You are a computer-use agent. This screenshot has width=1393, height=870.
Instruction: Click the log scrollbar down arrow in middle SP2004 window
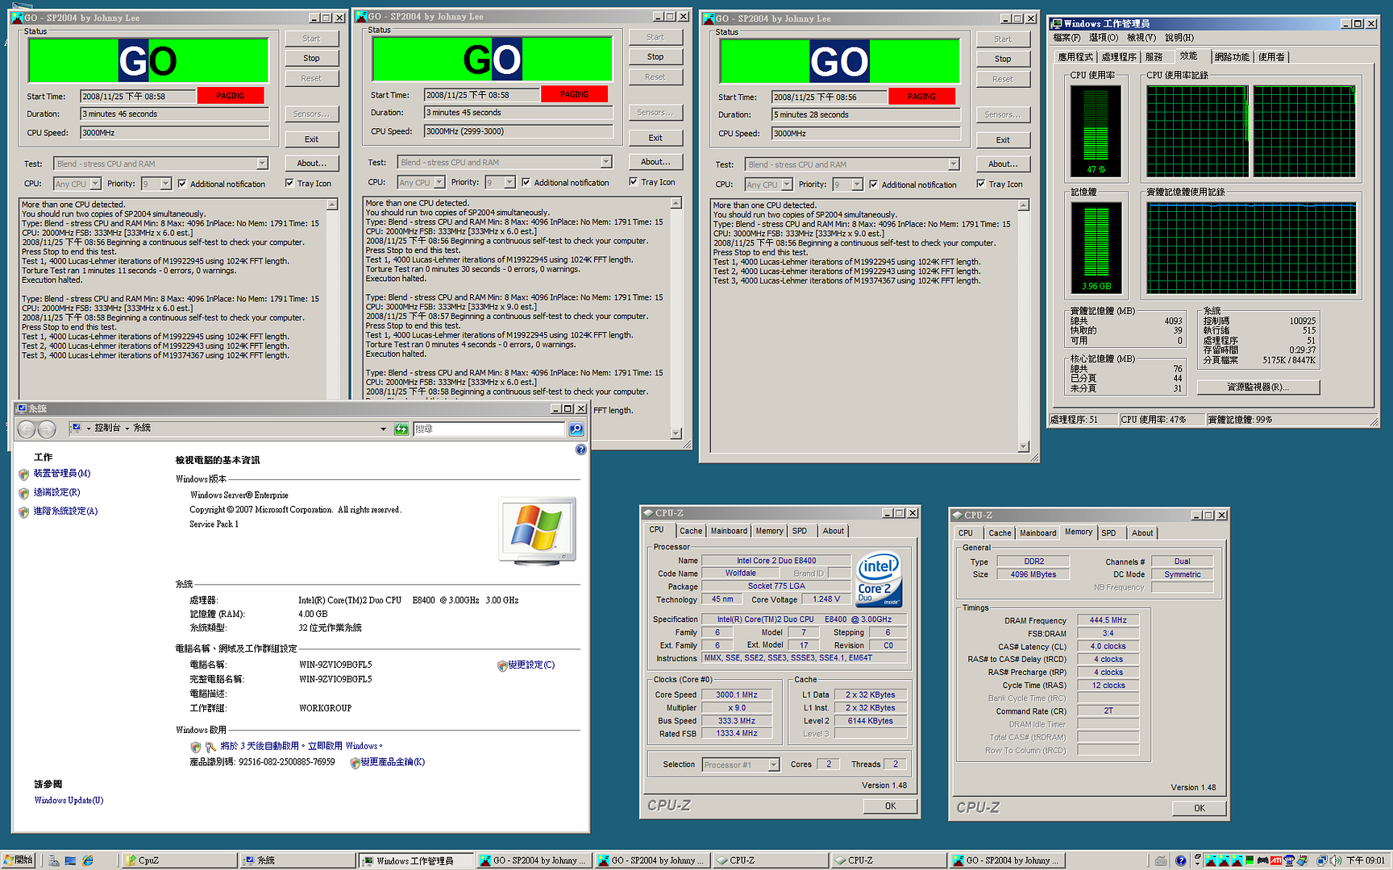(x=676, y=433)
